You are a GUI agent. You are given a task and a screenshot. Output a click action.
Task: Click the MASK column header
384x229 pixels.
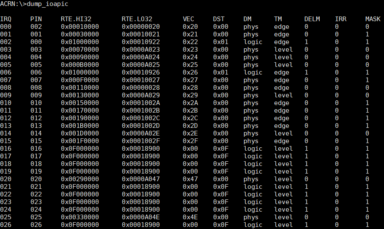(x=373, y=19)
